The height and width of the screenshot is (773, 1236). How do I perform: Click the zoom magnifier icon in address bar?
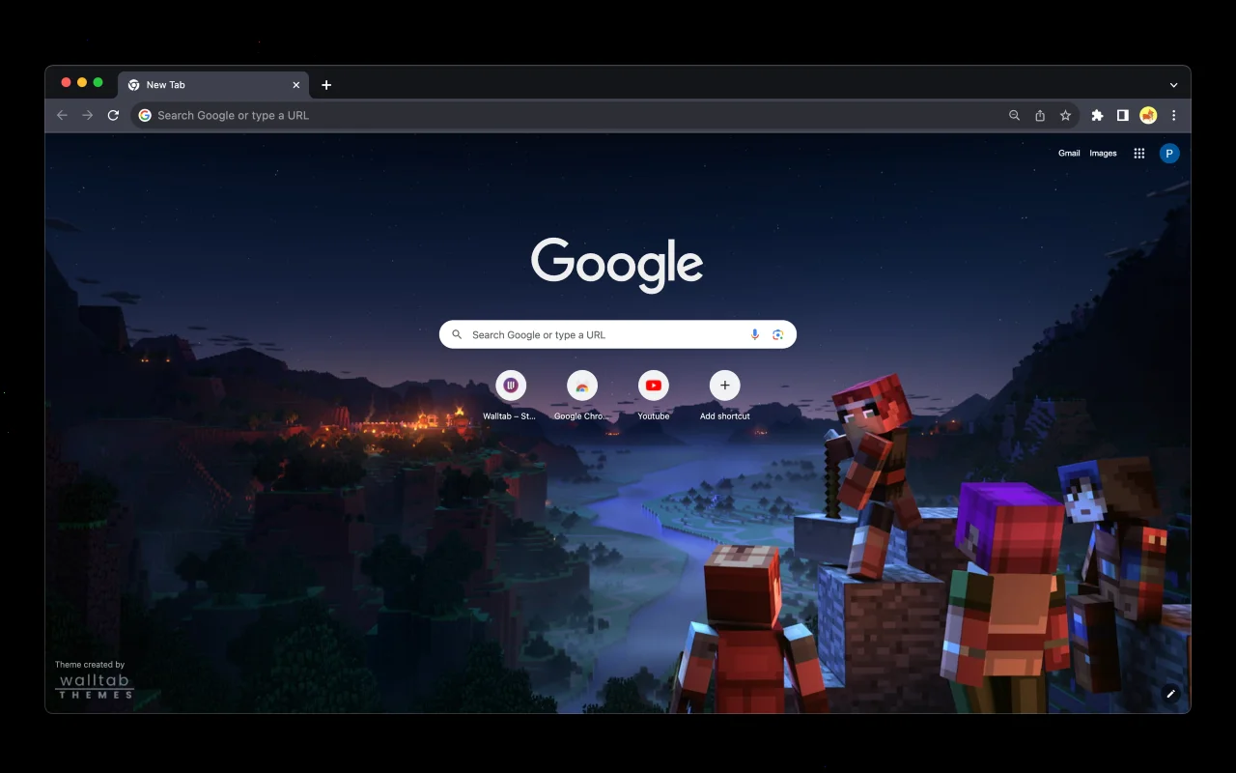(1014, 115)
